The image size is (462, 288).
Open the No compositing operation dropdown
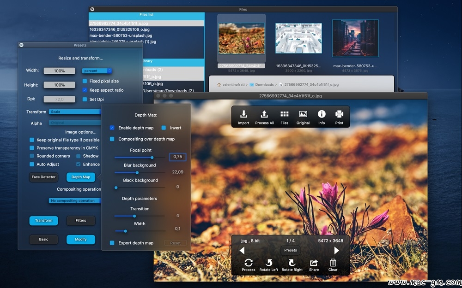tap(75, 201)
